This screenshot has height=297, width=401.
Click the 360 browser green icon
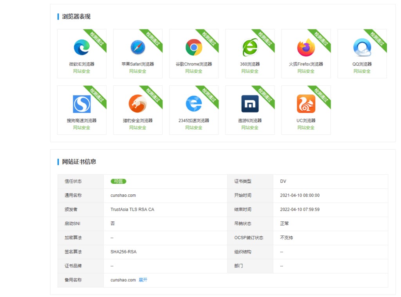[x=250, y=47]
